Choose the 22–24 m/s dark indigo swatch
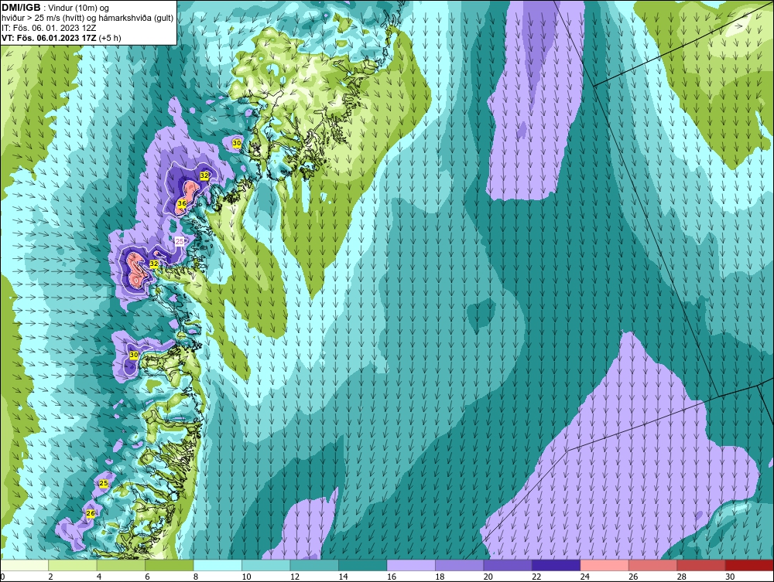Image resolution: width=774 pixels, height=582 pixels. tap(557, 565)
